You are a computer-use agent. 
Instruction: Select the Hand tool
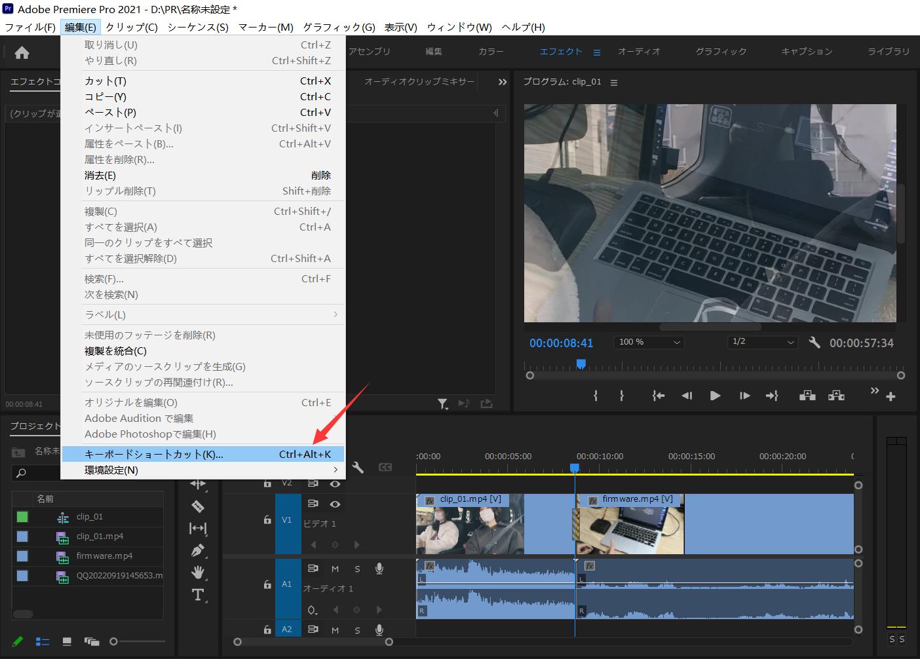(197, 573)
